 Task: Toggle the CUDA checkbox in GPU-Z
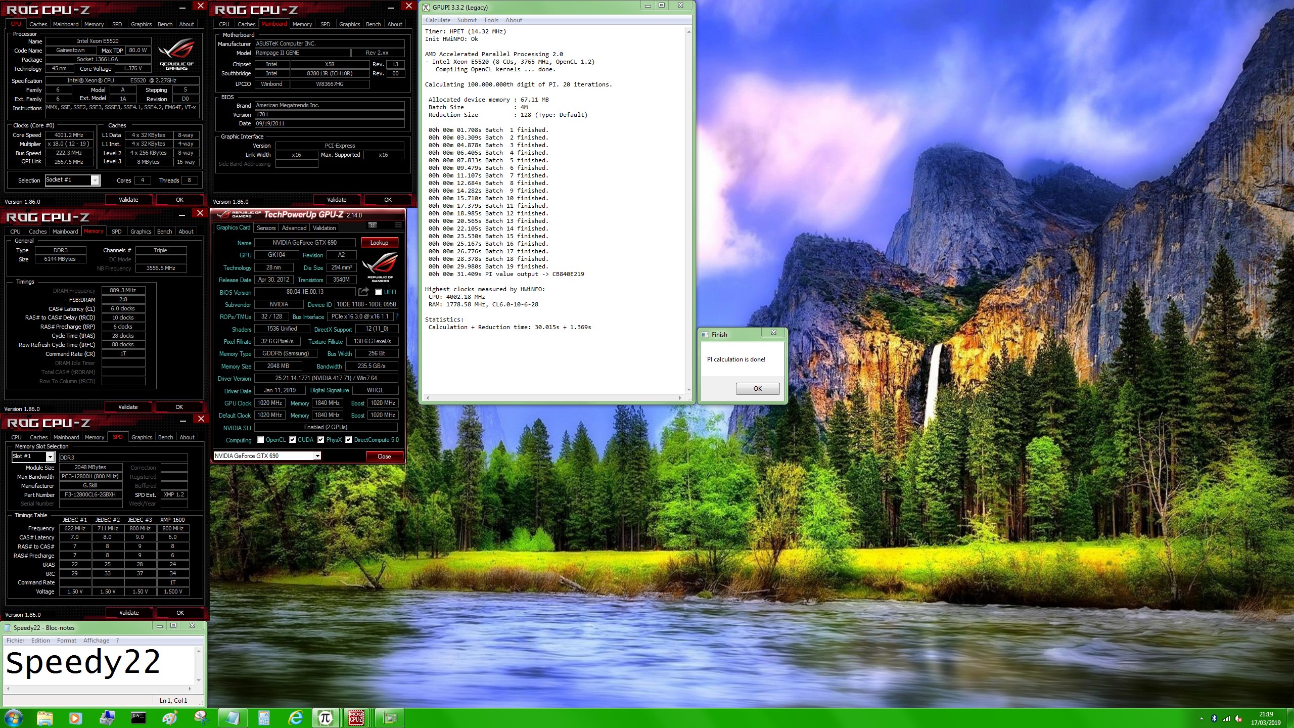292,440
